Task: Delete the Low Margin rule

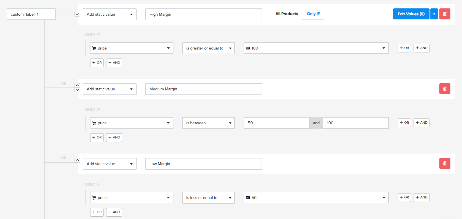Action: click(445, 163)
